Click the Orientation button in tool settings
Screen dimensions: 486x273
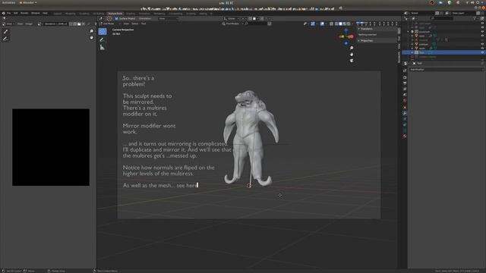pyautogui.click(x=145, y=18)
